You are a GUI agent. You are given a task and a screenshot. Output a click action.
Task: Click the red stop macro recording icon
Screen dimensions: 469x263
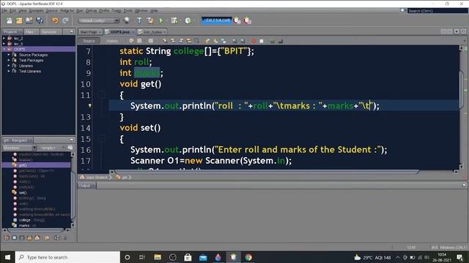click(x=254, y=41)
